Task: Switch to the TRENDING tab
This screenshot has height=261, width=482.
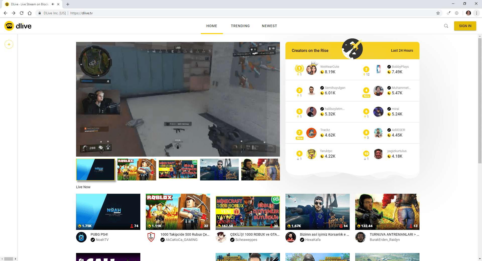Action: (240, 26)
